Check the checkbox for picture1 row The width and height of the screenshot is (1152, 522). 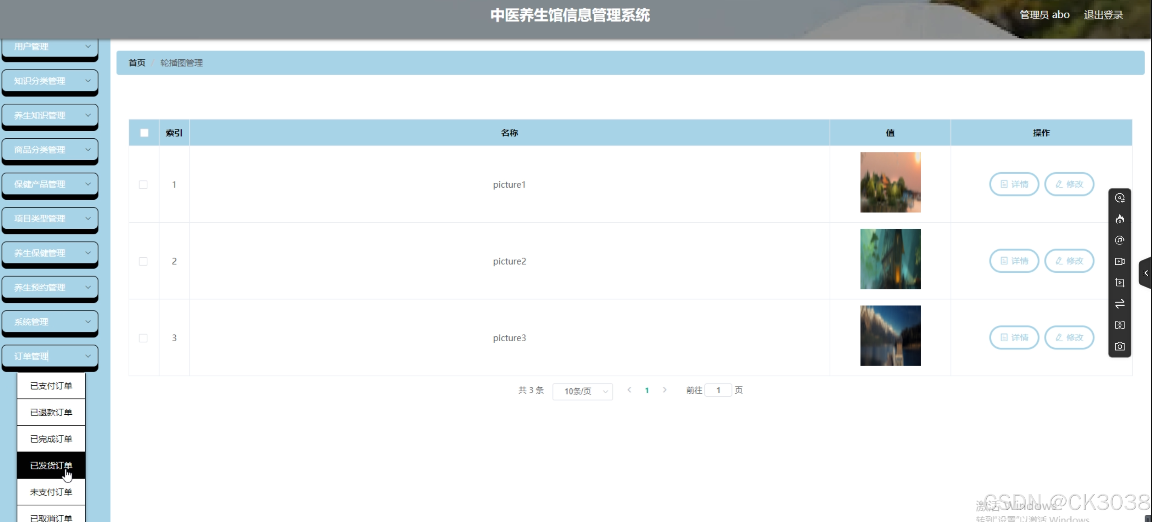143,184
